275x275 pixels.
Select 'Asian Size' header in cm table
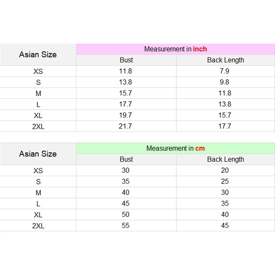click(x=38, y=154)
